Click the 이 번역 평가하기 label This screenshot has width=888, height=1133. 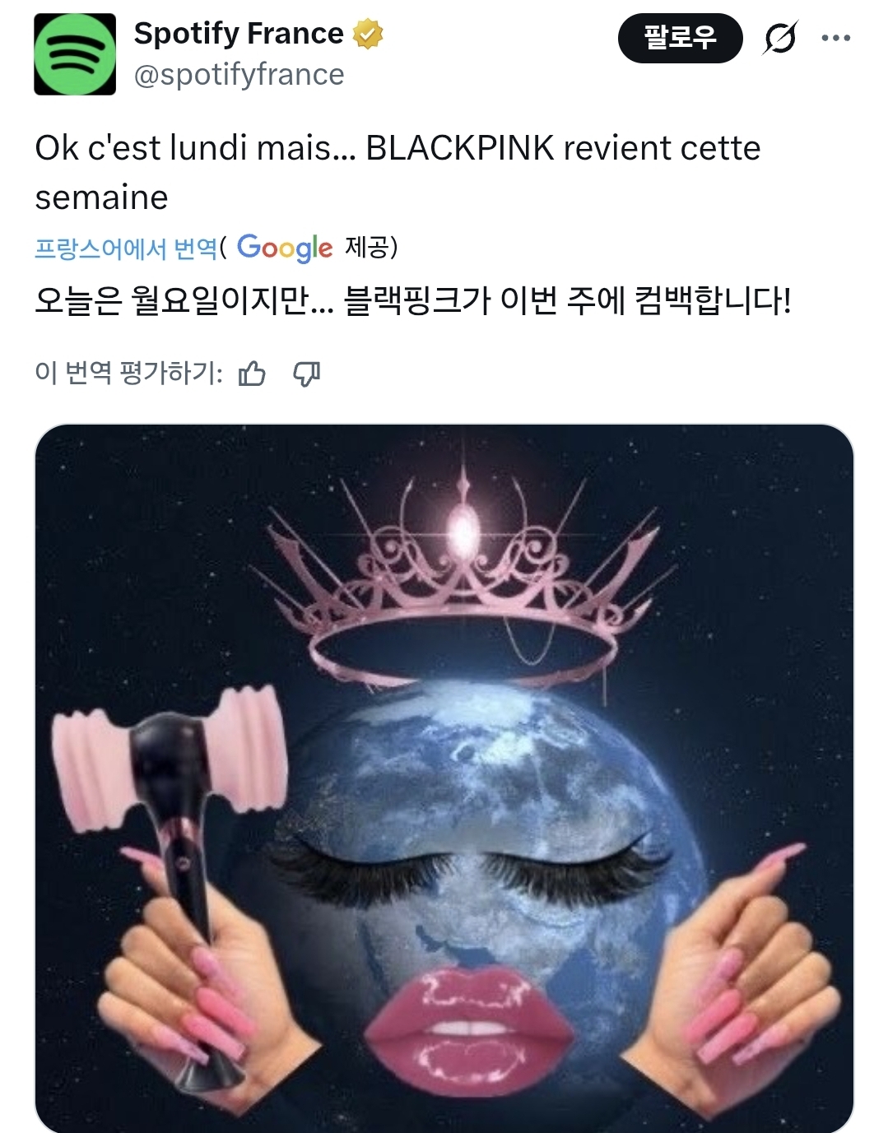point(128,374)
